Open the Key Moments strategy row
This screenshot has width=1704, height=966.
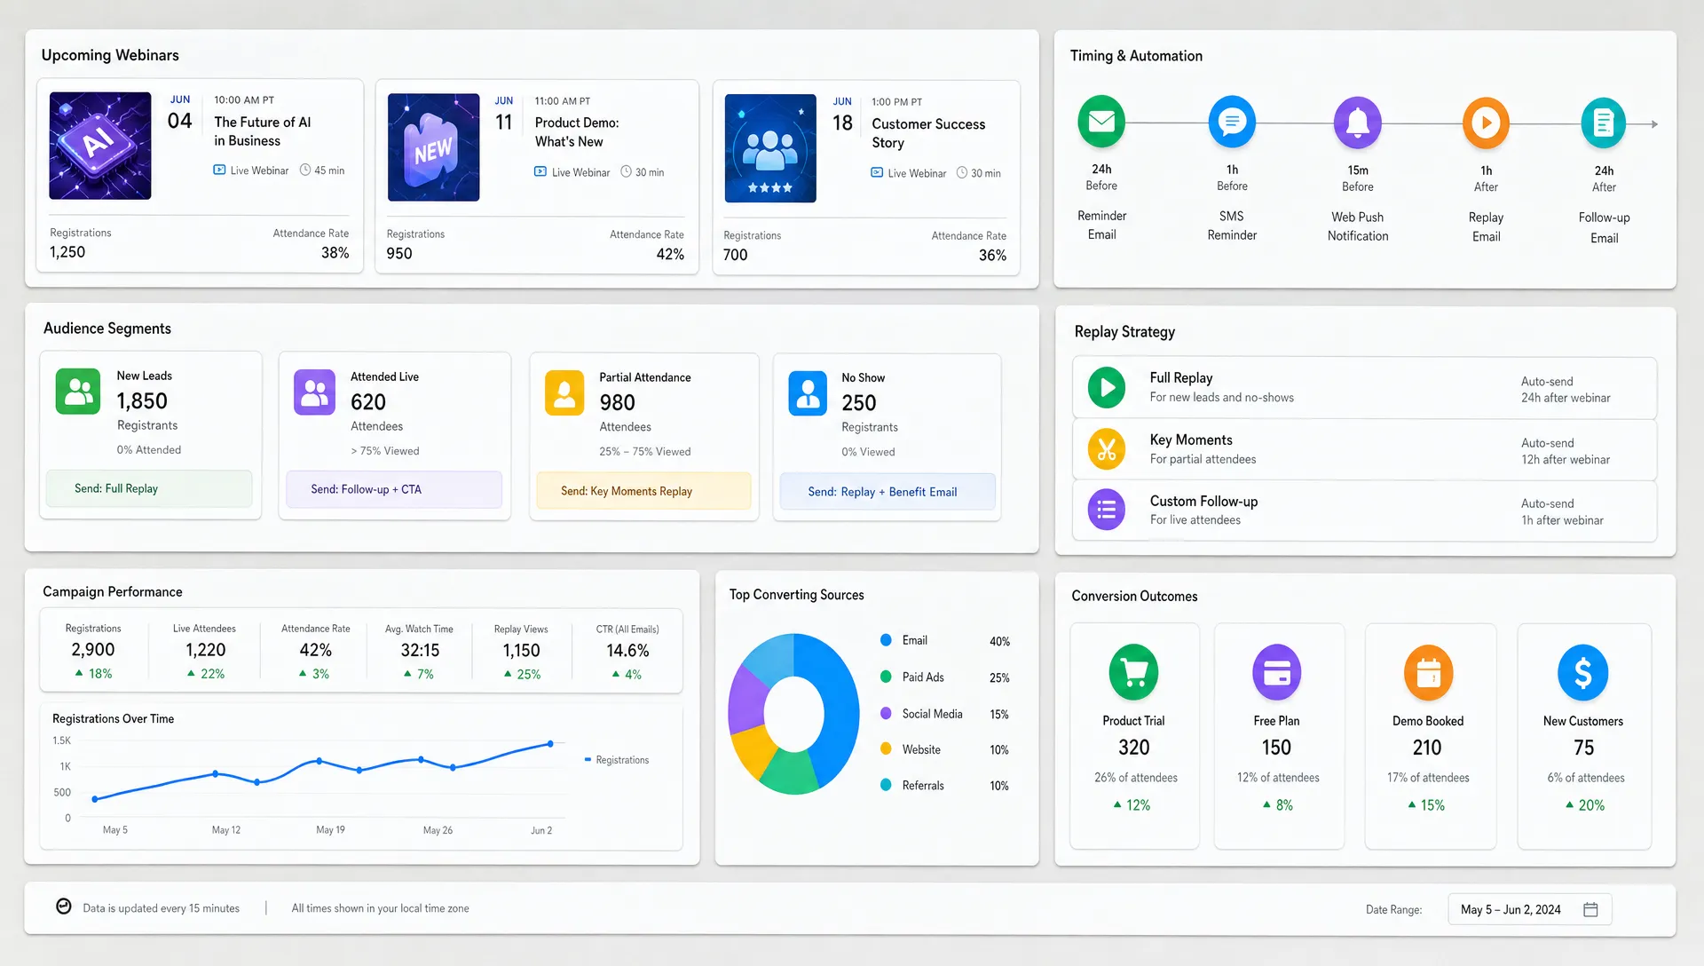[1364, 449]
